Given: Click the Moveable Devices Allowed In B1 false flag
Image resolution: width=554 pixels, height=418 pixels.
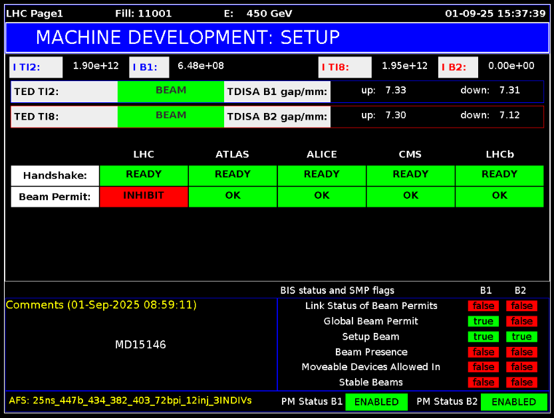Looking at the screenshot, I should pos(484,367).
